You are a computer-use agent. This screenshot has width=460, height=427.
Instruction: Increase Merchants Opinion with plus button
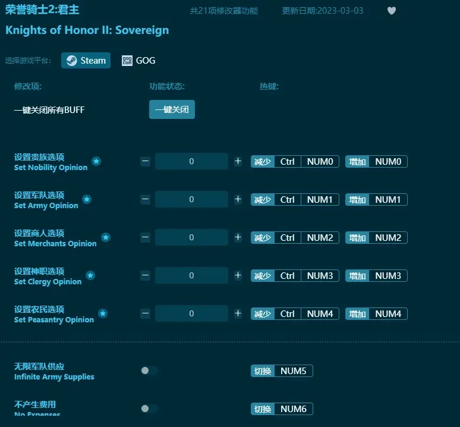(x=238, y=237)
